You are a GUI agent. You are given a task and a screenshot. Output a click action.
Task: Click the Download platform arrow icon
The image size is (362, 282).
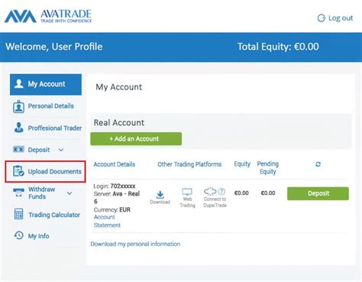(160, 195)
